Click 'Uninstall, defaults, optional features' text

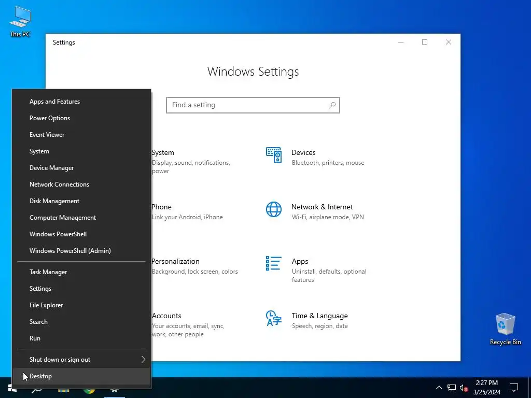[329, 276]
